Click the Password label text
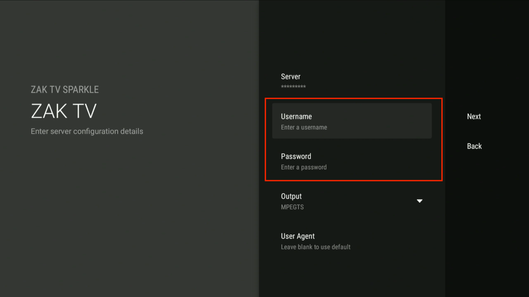This screenshot has height=297, width=529. coord(296,156)
